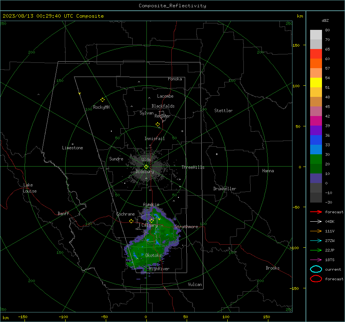Click the white 04DK arrow legend icon
Viewport: 345px width, 322px height.
click(316, 221)
